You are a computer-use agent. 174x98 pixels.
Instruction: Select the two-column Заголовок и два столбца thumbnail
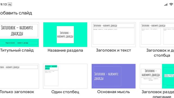[x=157, y=35]
